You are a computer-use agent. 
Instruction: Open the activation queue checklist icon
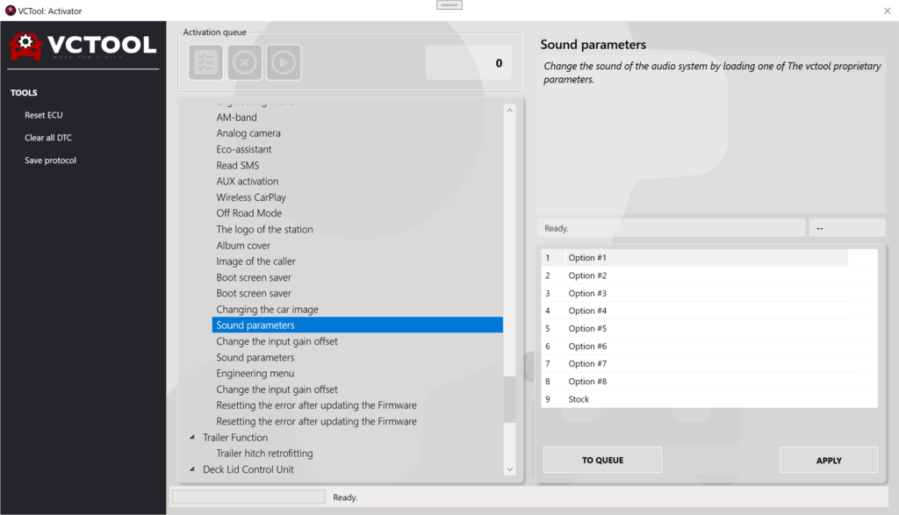click(x=205, y=62)
